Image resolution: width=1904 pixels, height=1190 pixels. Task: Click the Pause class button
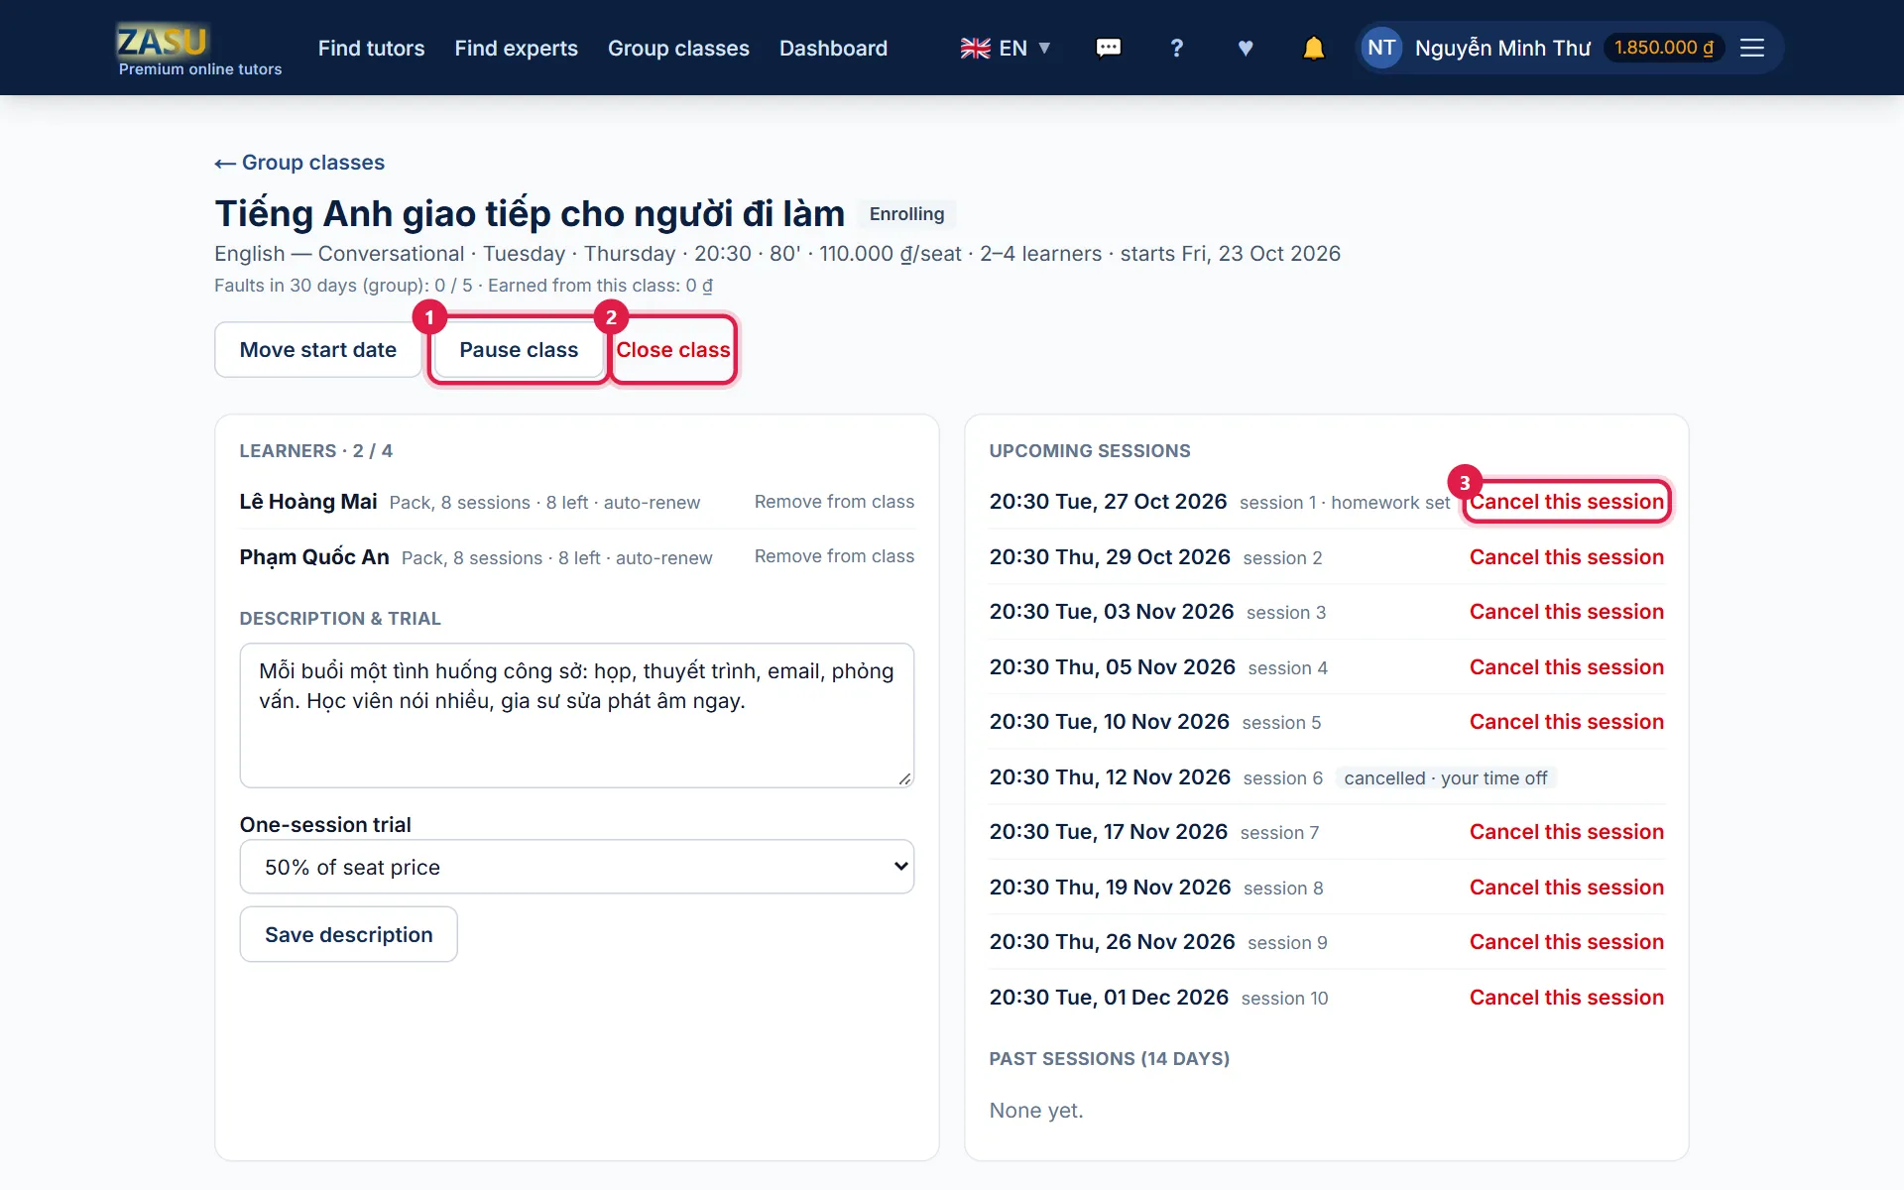point(519,349)
